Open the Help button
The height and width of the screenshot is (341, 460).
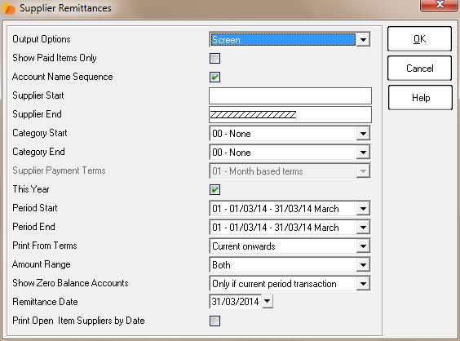[x=420, y=97]
